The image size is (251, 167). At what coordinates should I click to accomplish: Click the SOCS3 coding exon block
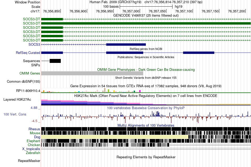126,44
